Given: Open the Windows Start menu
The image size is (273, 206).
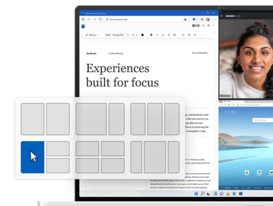Looking at the screenshot, I should [x=196, y=193].
